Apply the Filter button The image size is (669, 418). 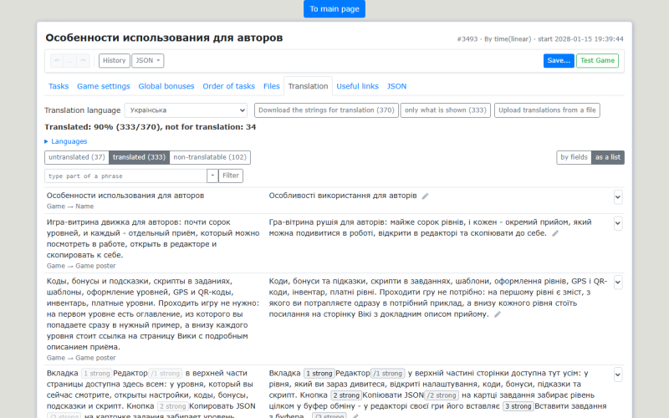(x=231, y=176)
